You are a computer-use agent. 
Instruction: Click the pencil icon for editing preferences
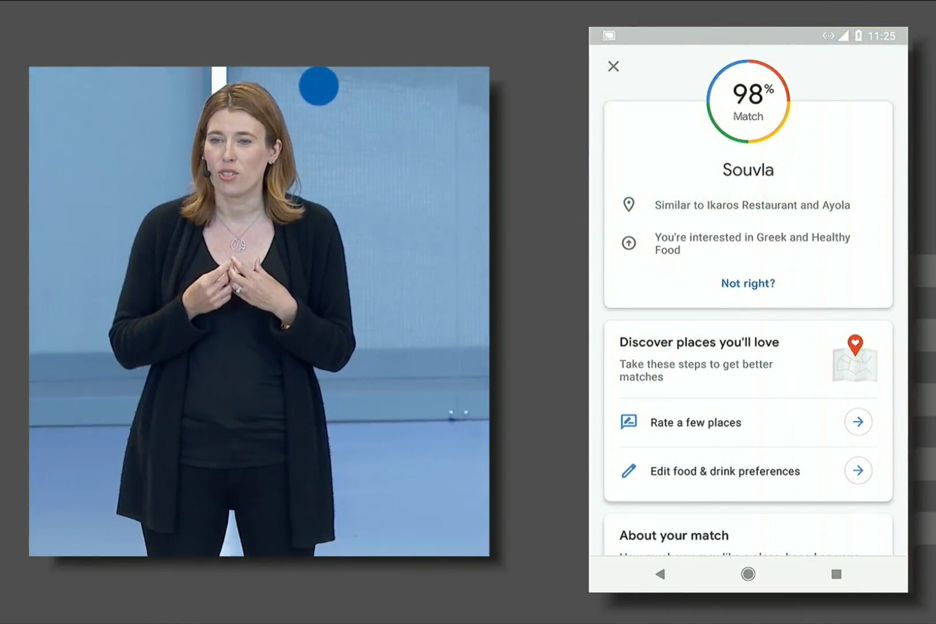(x=629, y=471)
